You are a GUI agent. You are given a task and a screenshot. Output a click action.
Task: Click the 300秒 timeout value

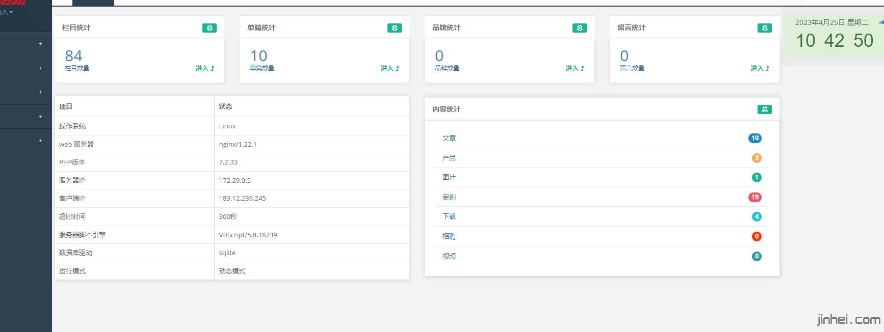[228, 217]
